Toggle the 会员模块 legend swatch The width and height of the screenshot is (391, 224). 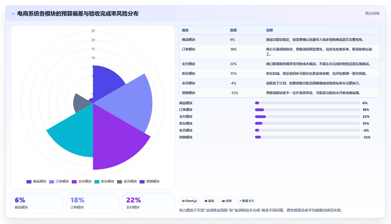(x=119, y=182)
